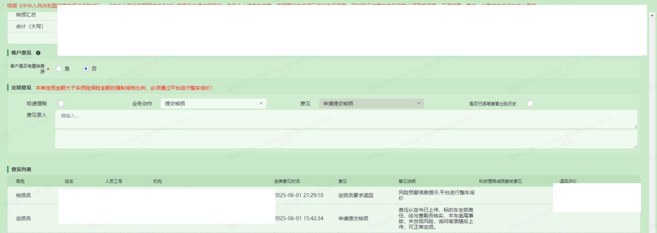Click resize handle of lower text area
The height and width of the screenshot is (233, 657).
click(x=635, y=146)
